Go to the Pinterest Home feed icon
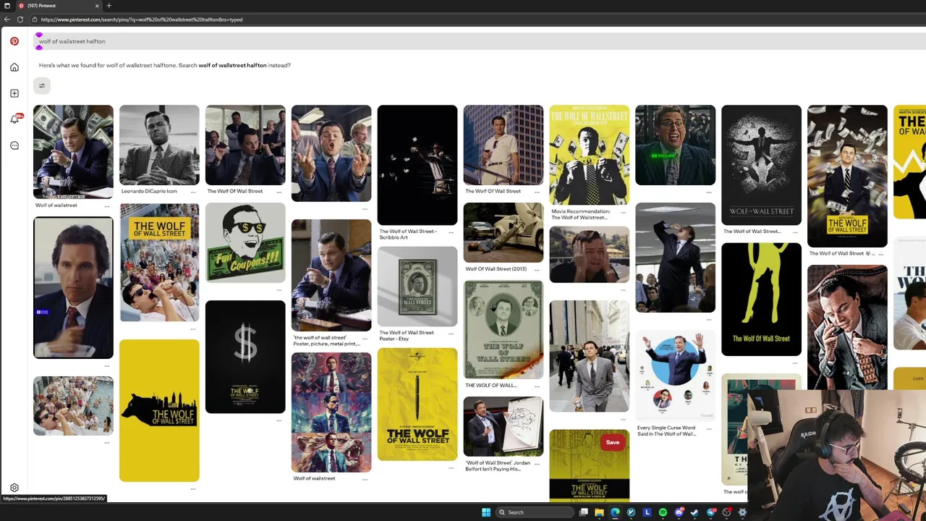 click(x=14, y=67)
